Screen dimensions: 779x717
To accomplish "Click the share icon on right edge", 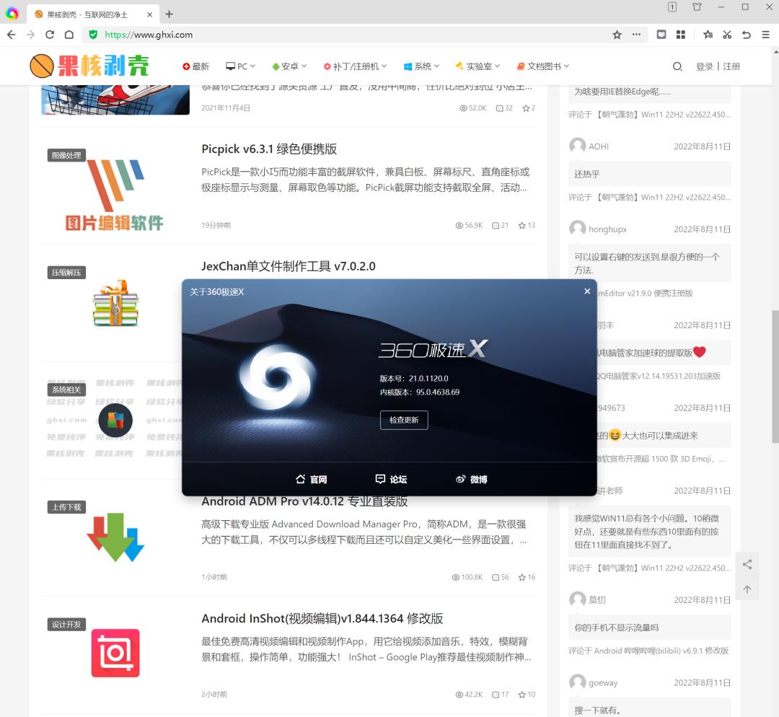I will 747,564.
